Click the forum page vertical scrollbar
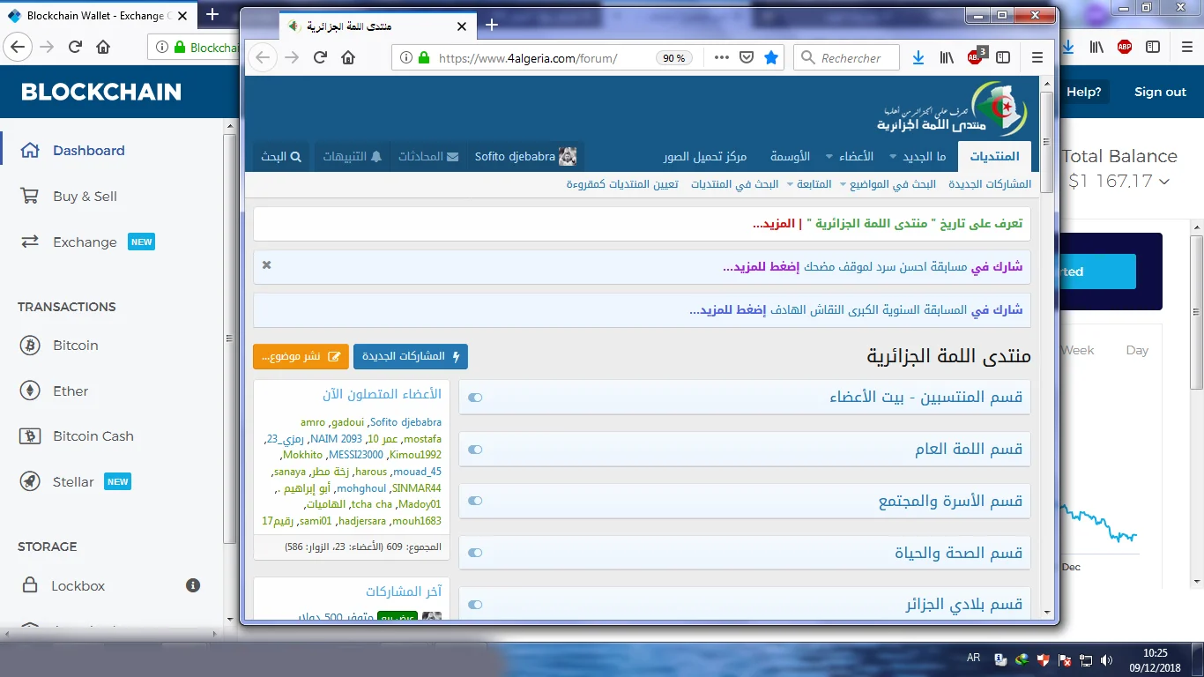Screen dimensions: 1204x677 1046,353
